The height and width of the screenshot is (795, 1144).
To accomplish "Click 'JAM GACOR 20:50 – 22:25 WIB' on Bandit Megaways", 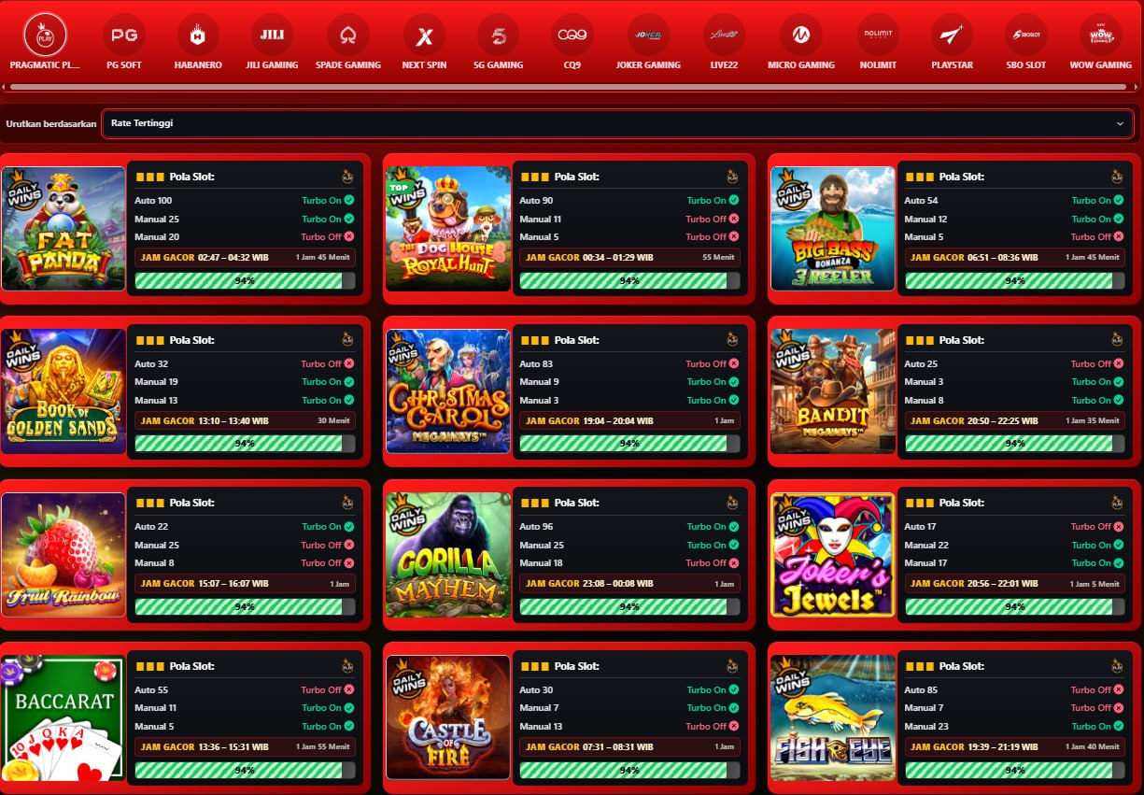I will tap(974, 420).
